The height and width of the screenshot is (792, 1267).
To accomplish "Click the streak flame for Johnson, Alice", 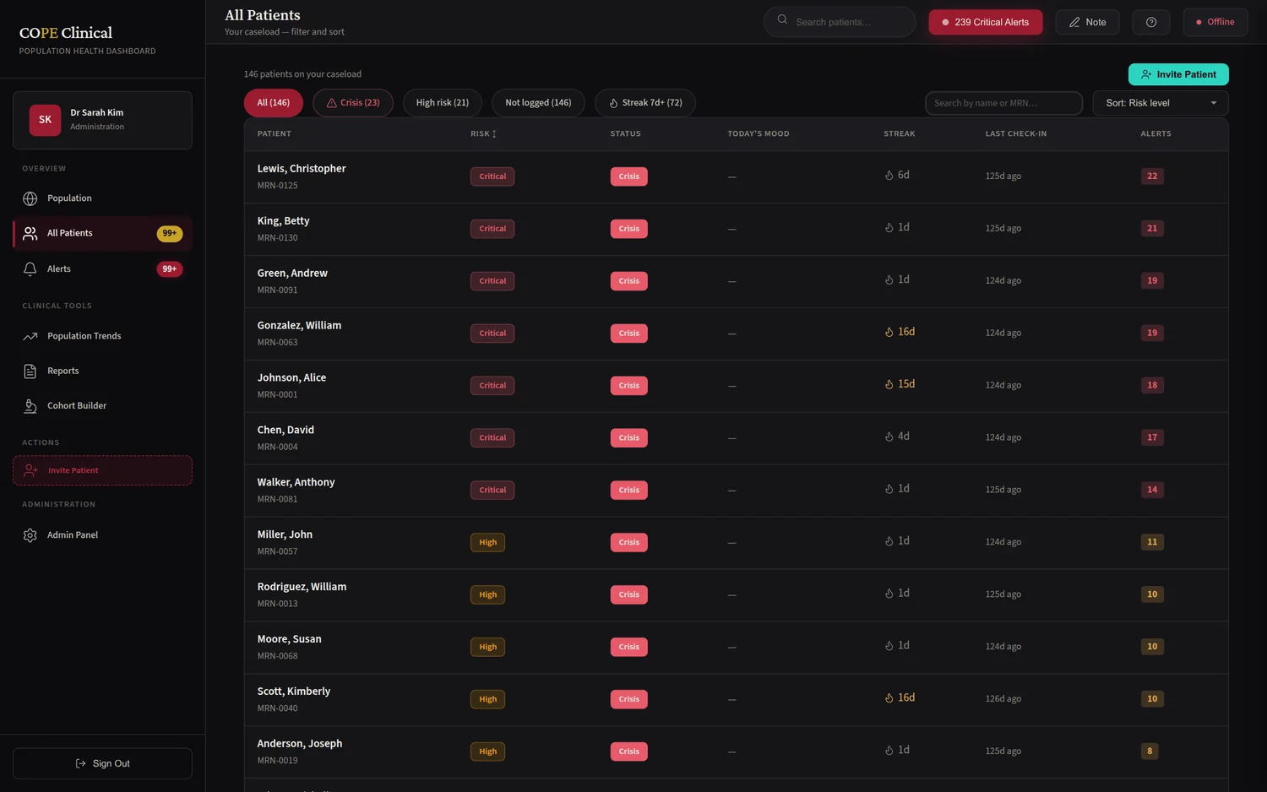I will [889, 385].
